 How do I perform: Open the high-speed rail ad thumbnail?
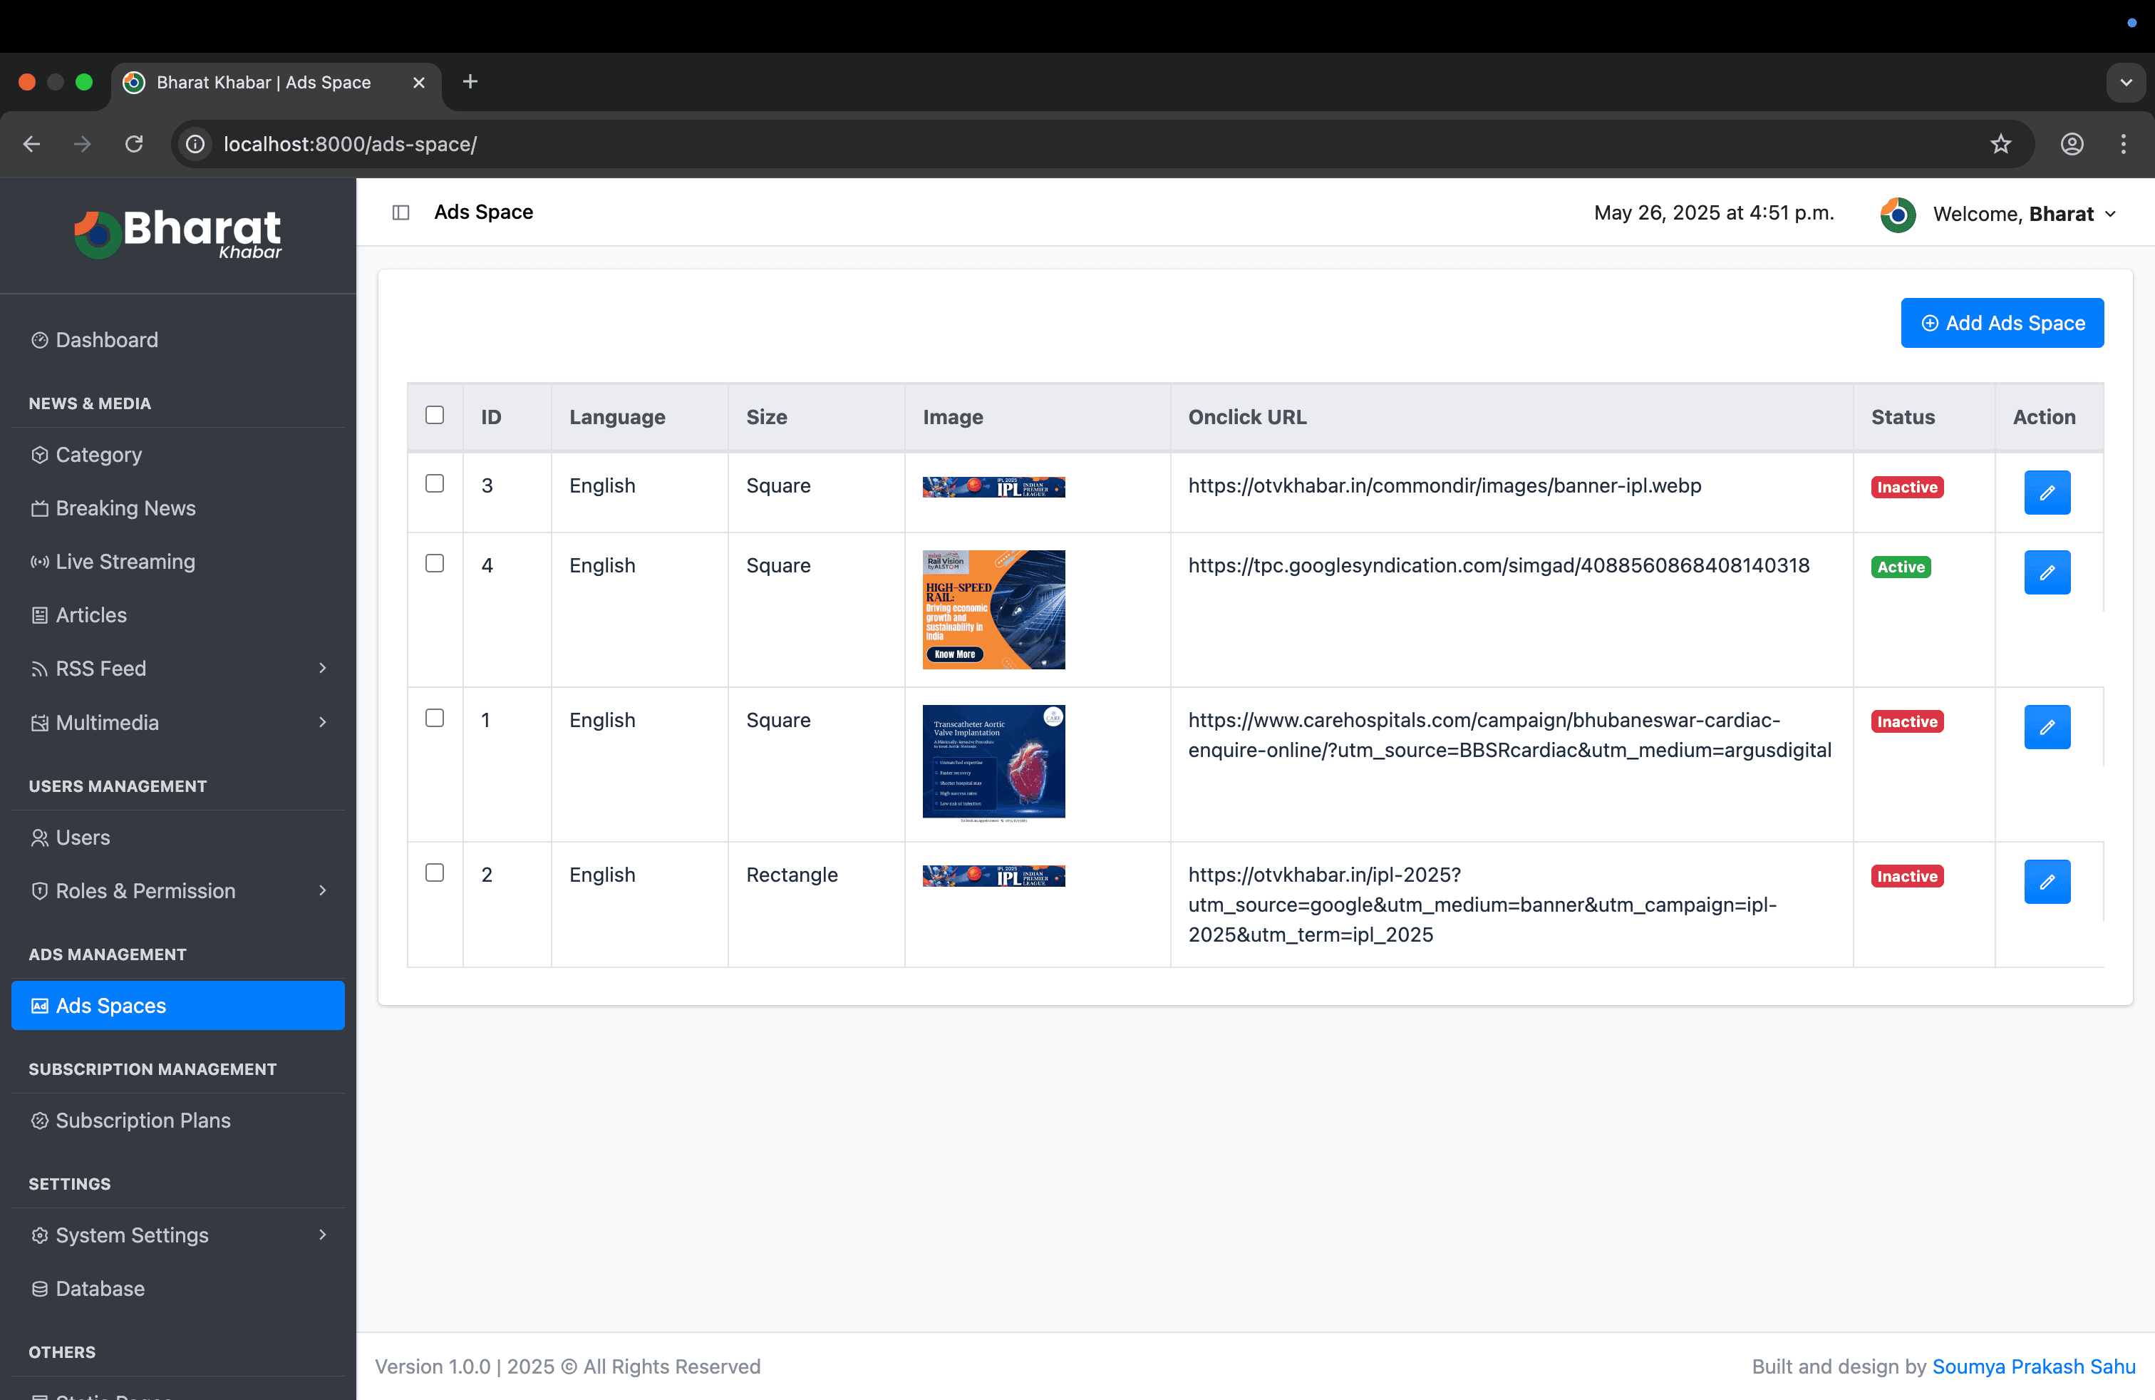pos(993,610)
